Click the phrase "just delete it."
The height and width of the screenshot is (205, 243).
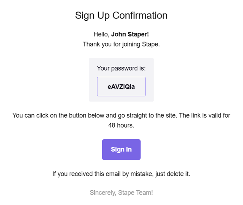(174, 174)
